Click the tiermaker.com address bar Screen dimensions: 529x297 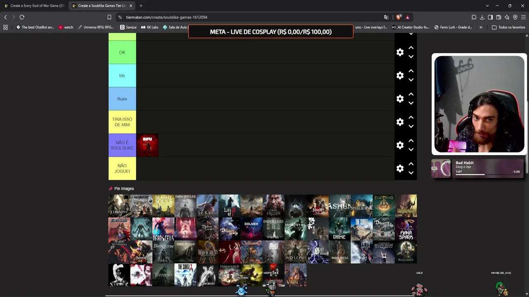[x=248, y=17]
